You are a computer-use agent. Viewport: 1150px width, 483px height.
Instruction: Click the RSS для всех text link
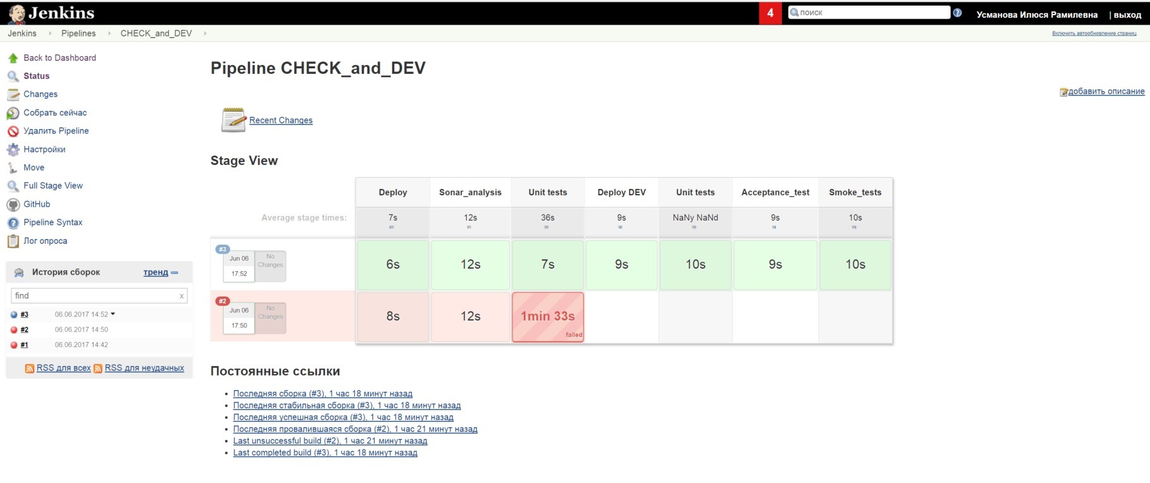64,368
